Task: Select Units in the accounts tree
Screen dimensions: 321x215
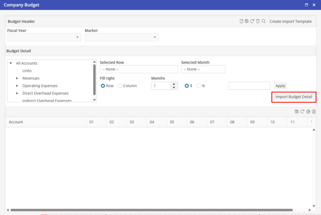Action: click(x=27, y=71)
